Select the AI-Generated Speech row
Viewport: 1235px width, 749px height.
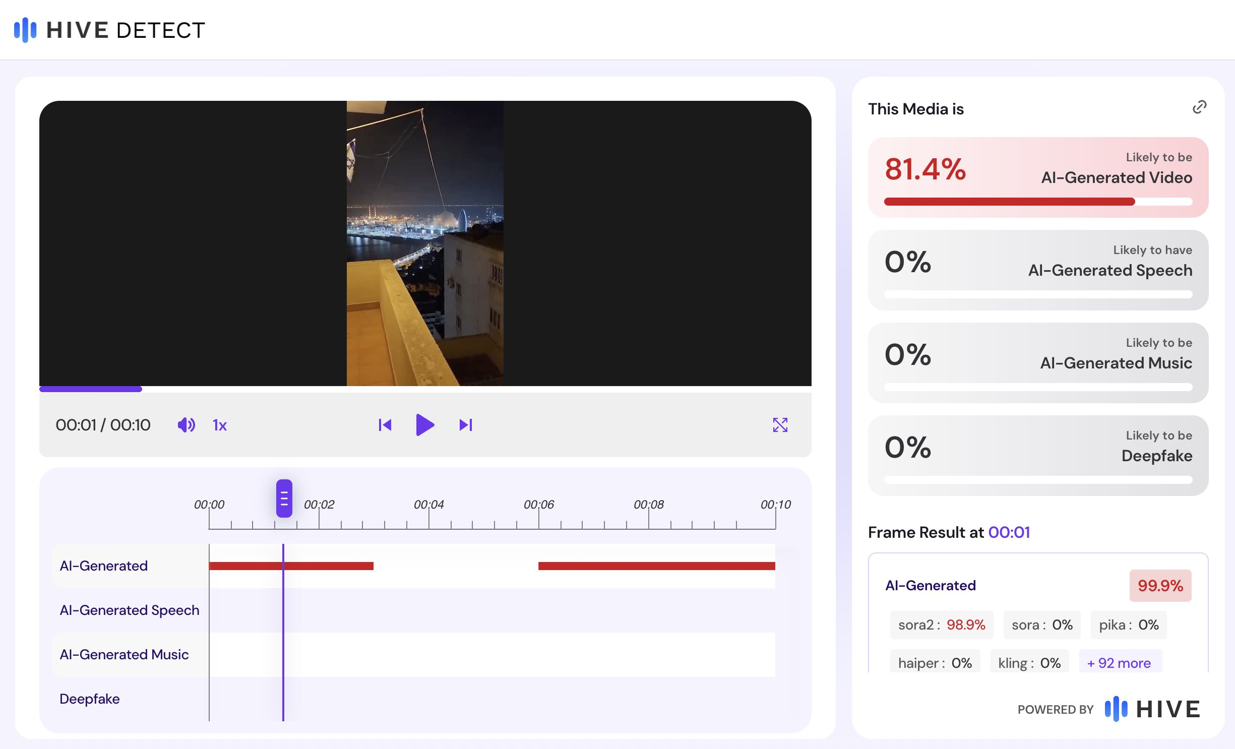coord(129,610)
